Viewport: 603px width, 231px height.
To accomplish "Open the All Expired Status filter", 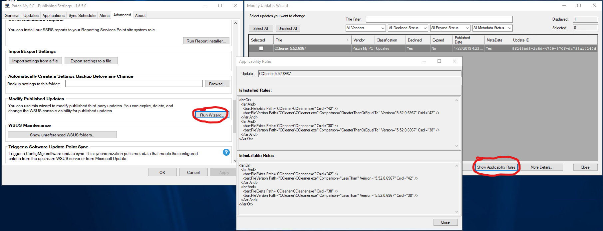I will (x=450, y=28).
